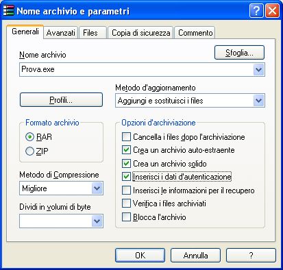Uncheck Crea un archivio solido
Screen dimensions: 283x270
pos(126,164)
